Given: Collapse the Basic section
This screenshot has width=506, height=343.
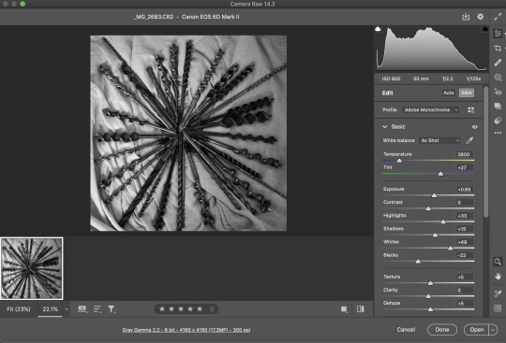Looking at the screenshot, I should click(385, 127).
